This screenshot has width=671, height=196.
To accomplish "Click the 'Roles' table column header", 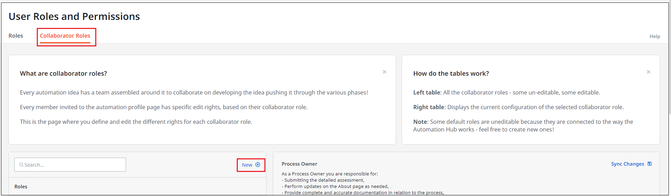I will point(21,187).
